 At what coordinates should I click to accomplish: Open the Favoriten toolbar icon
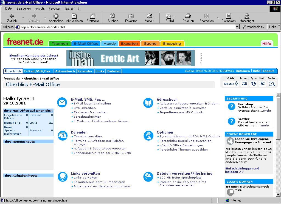[131, 16]
